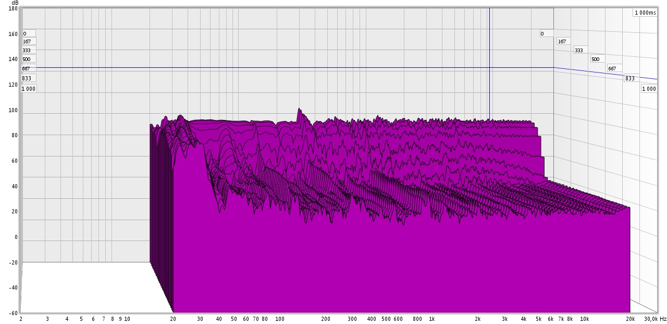Click the 30,0k Hz label at axis end
The height and width of the screenshot is (324, 667).
654,318
